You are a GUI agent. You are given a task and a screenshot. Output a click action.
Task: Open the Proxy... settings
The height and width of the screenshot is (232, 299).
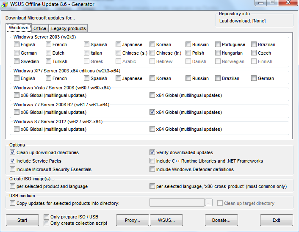coord(133,220)
